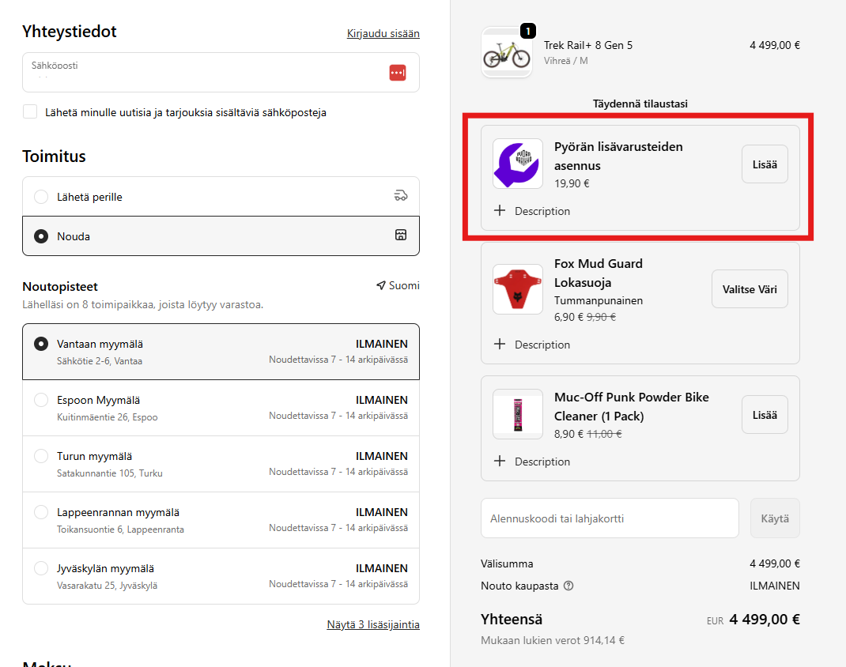The image size is (846, 667).
Task: Expand Description for Muc-Off Punk Powder
Action: (532, 462)
